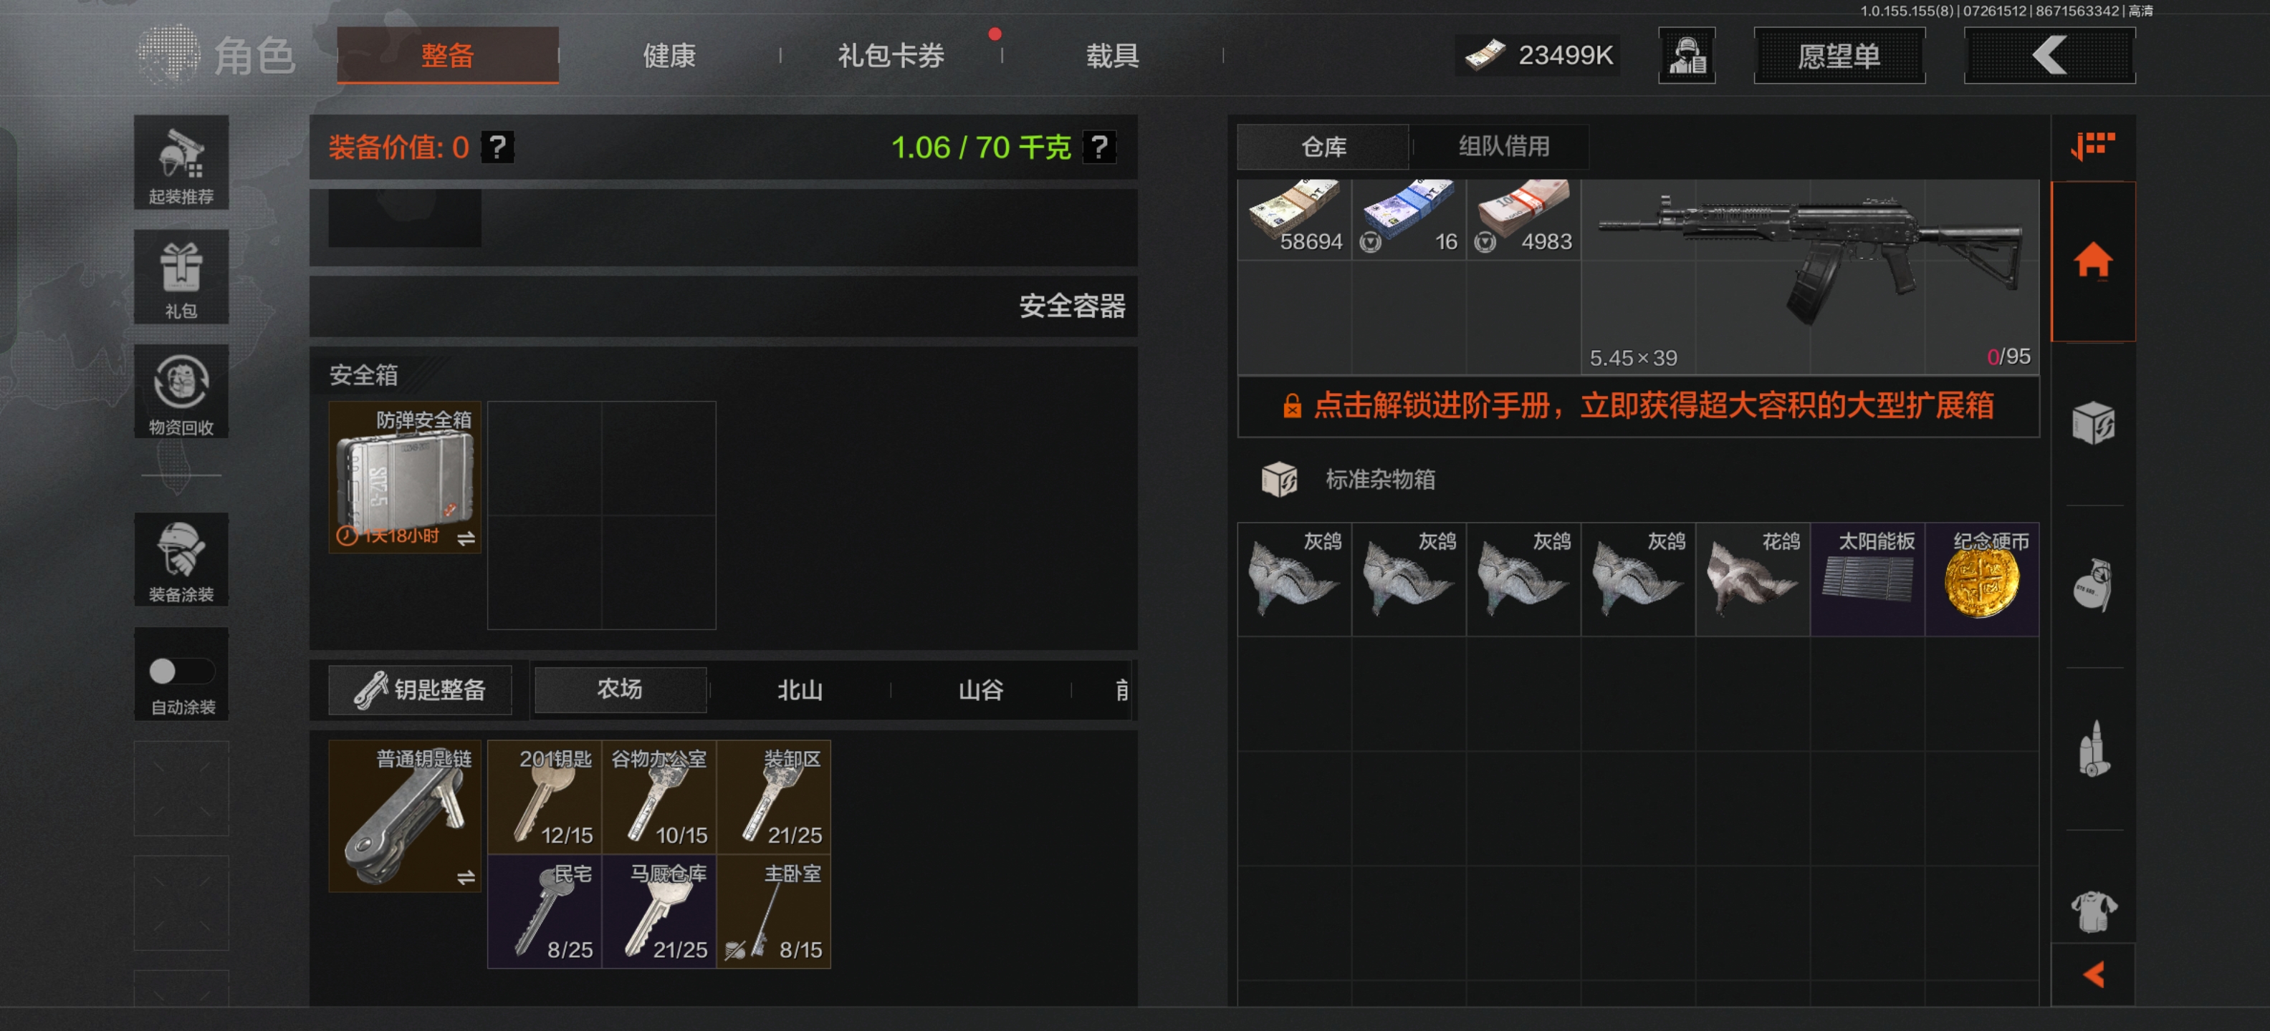Swap the 防弹安全箱 secure container
The image size is (2270, 1031).
coord(466,538)
